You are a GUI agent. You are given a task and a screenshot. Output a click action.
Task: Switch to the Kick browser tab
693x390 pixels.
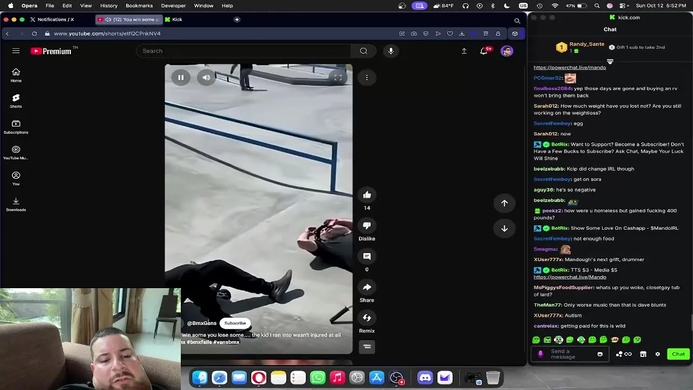point(177,19)
